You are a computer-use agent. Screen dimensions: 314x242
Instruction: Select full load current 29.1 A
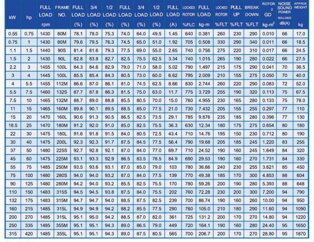(x=173, y=117)
